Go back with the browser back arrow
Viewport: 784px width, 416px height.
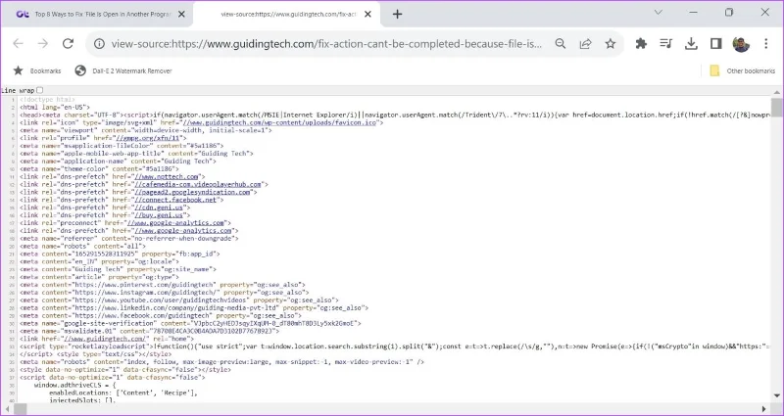(18, 44)
